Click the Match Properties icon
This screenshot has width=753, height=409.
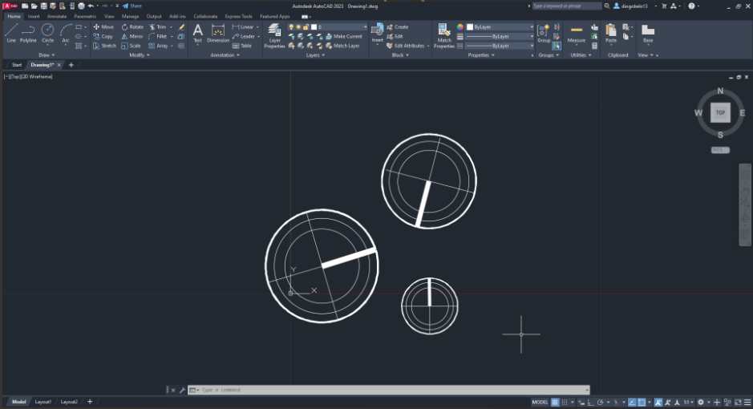(444, 33)
